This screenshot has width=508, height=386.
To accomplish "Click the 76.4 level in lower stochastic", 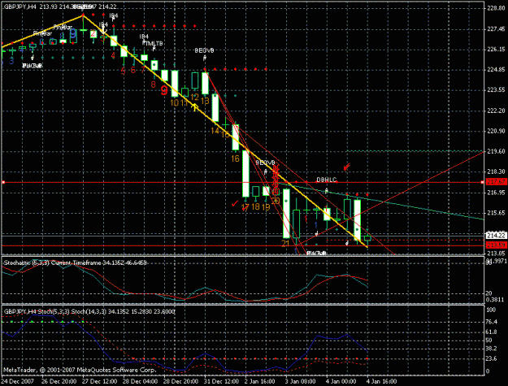I will point(492,322).
